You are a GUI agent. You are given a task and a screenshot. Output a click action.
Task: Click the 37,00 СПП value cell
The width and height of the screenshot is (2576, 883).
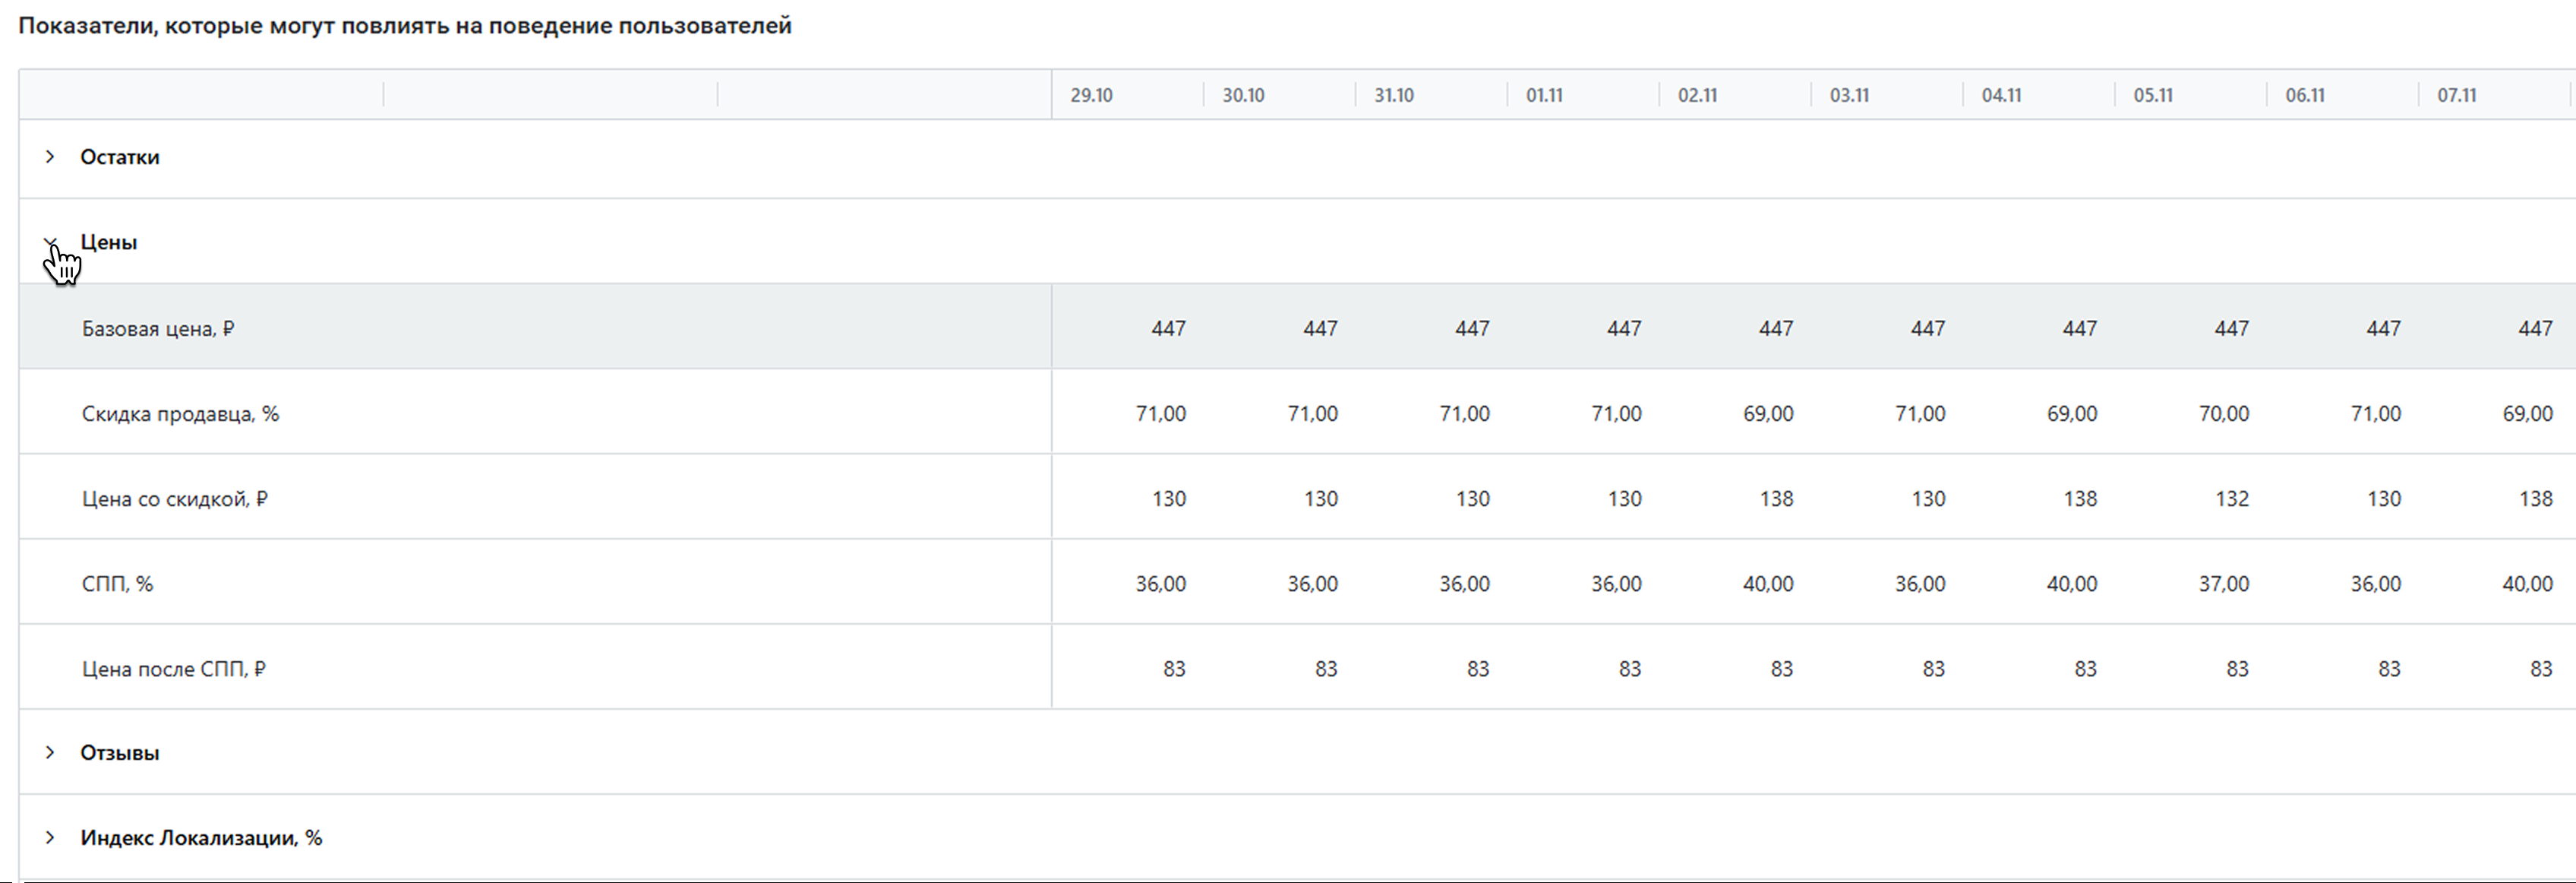(x=2223, y=584)
